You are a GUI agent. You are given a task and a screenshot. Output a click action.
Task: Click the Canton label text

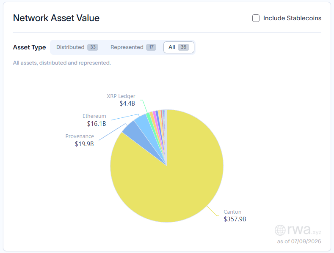coord(232,212)
